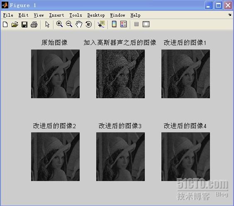234x206 pixels.
Task: Activate the Zoom In magnifier
Action: 59,24
